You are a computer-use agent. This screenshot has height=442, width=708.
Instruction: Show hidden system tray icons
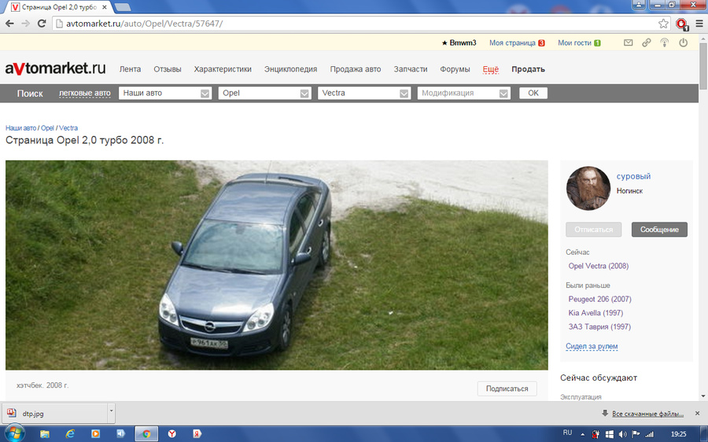click(582, 434)
